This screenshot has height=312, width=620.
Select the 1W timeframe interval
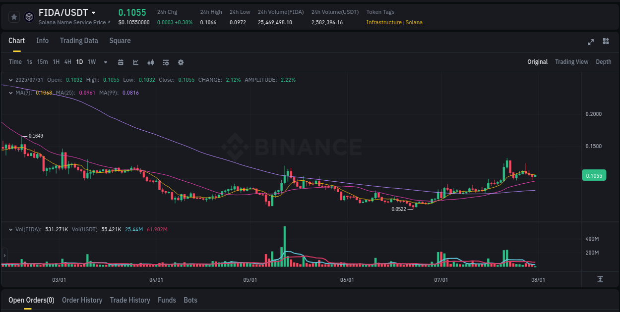[91, 62]
